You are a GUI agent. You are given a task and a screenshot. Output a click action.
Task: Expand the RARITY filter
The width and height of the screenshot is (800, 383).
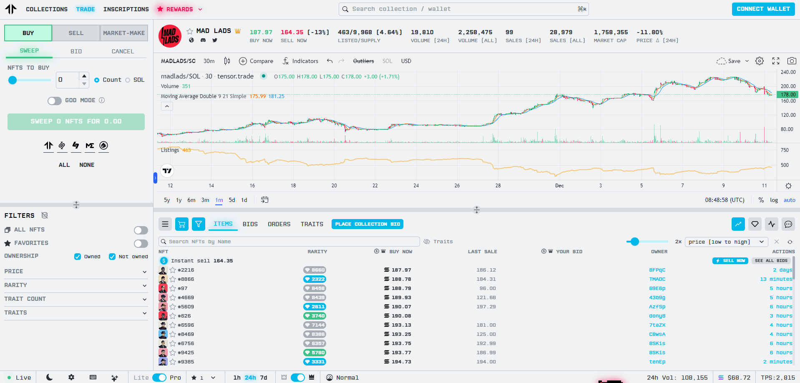[x=76, y=285]
